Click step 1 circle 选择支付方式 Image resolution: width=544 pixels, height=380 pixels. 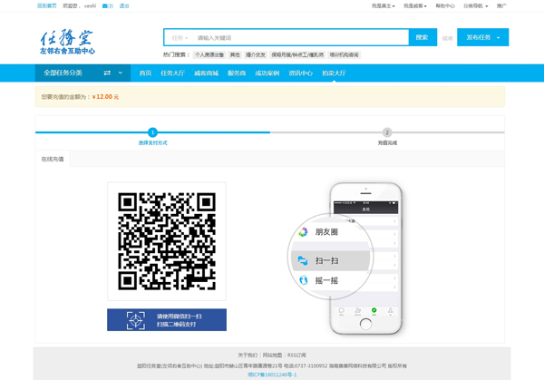point(152,132)
